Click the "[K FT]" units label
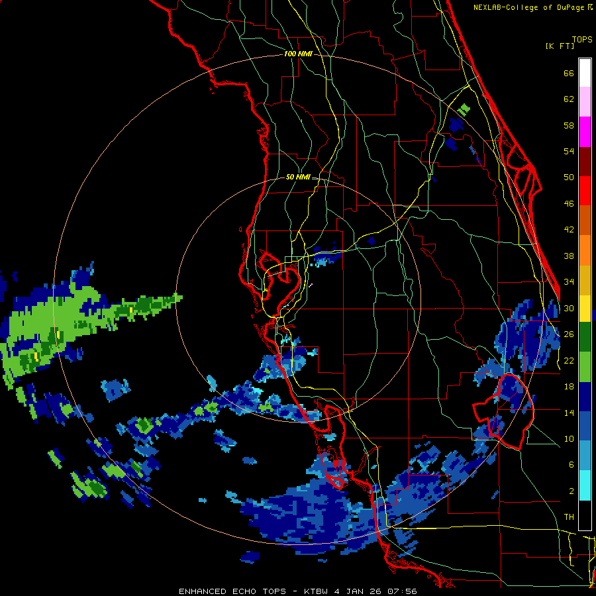 [x=560, y=46]
